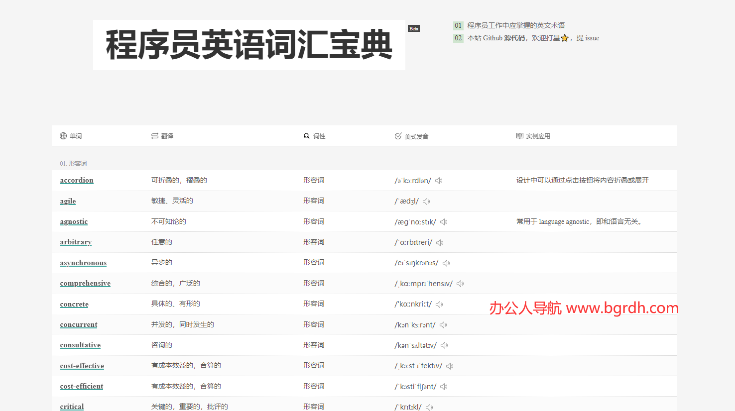Click the star icon in the Github line

(564, 38)
